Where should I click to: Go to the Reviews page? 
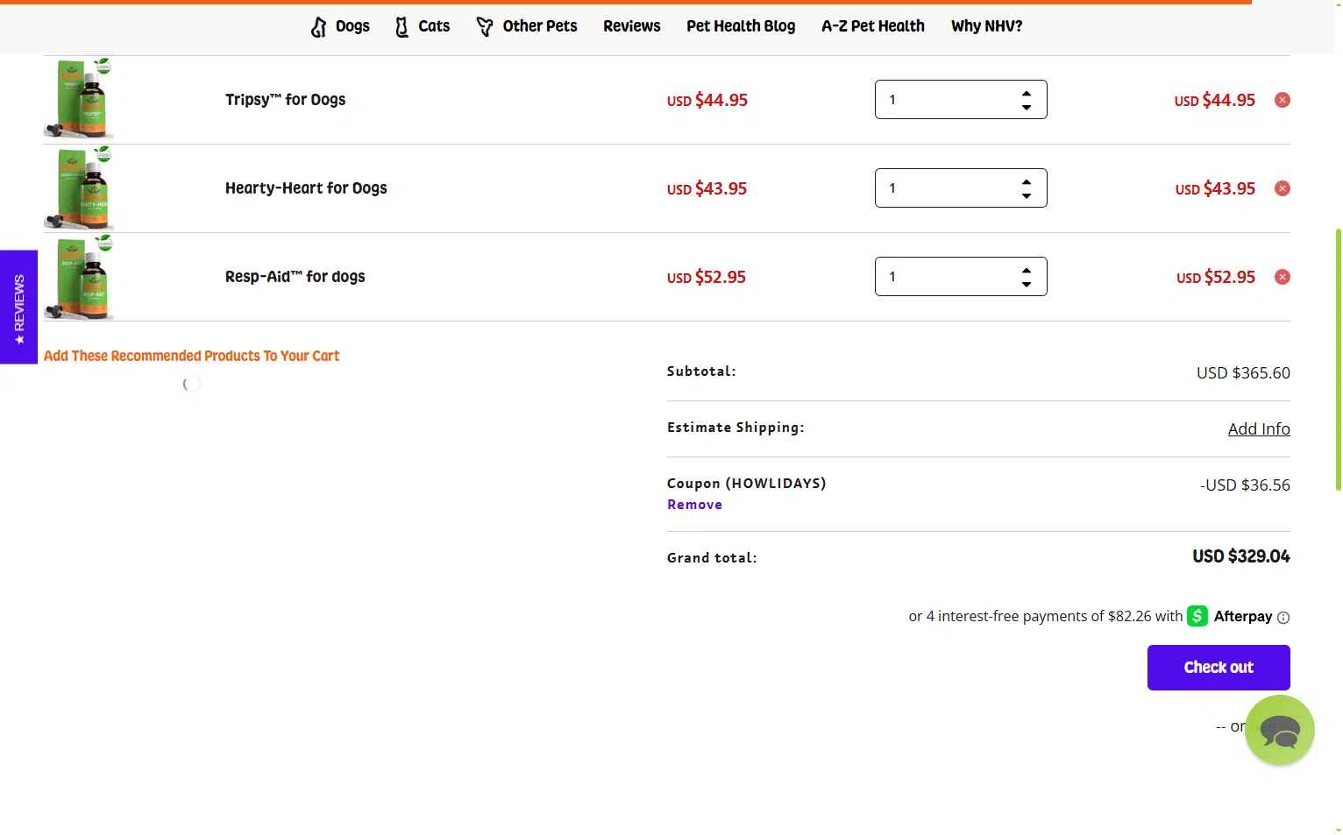(632, 26)
